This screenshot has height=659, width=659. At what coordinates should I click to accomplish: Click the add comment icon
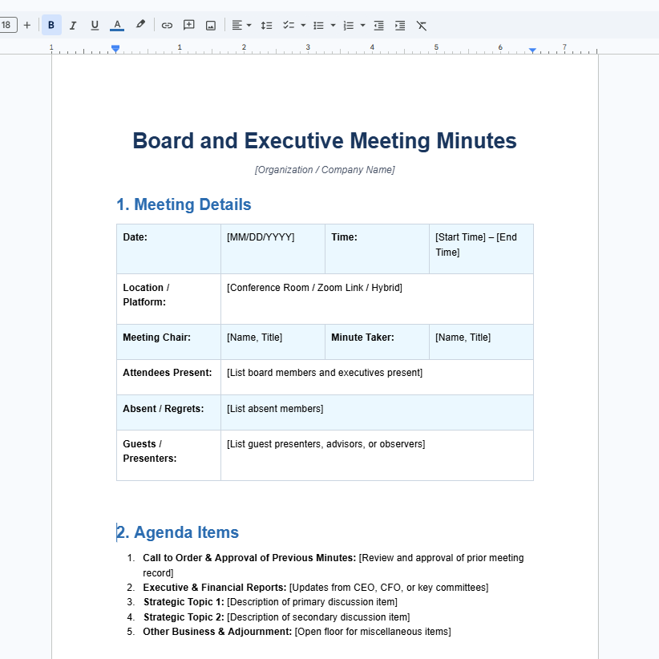tap(189, 25)
